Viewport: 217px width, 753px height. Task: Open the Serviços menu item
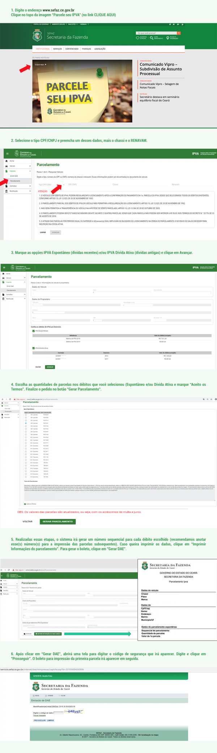[x=58, y=49]
